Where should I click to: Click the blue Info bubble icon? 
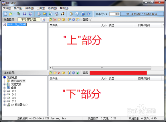[77, 14]
